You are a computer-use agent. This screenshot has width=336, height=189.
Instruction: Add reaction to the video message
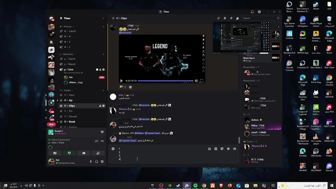pos(130,87)
